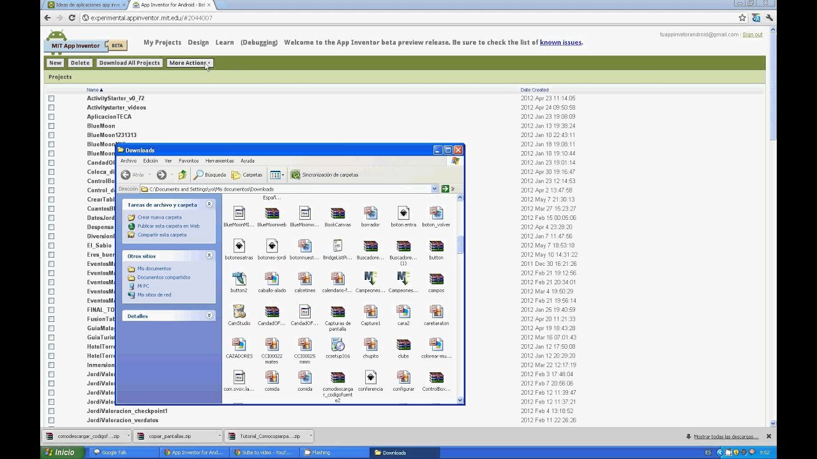Image resolution: width=817 pixels, height=459 pixels.
Task: Bookmark page with the star icon
Action: pyautogui.click(x=742, y=18)
